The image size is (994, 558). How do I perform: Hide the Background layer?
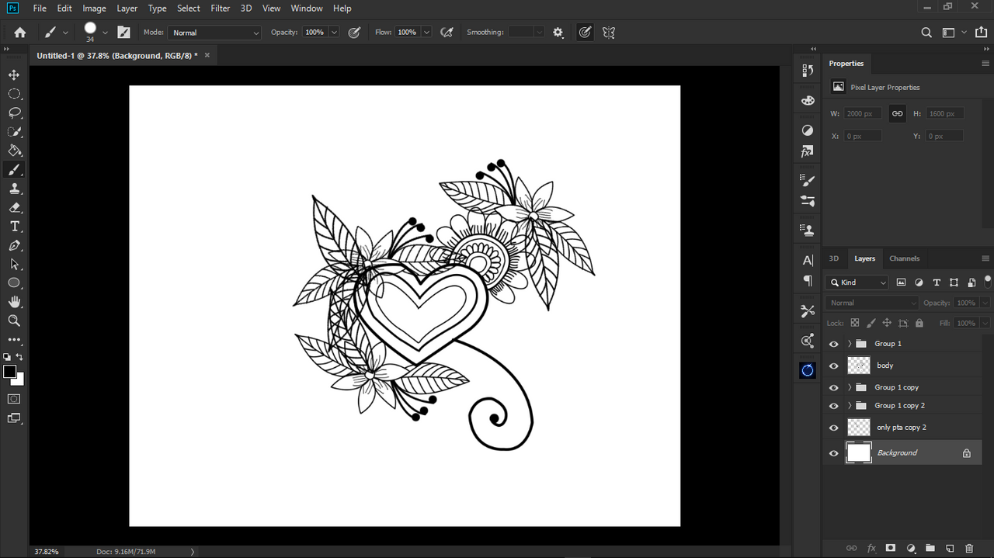[833, 453]
